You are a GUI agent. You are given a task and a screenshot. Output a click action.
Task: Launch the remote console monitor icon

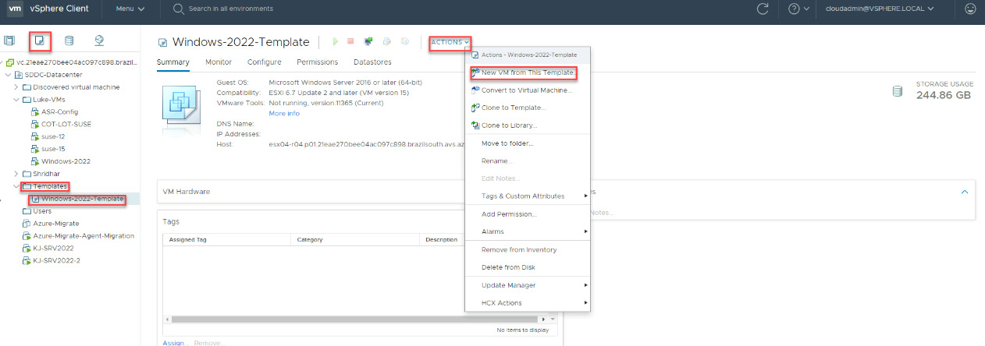point(368,41)
